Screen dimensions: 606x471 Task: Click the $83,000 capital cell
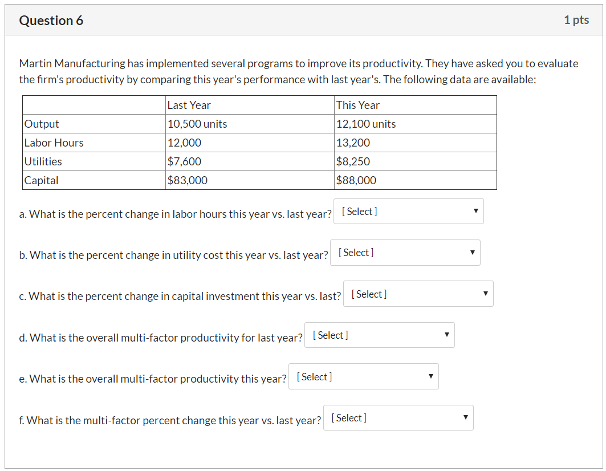point(250,180)
